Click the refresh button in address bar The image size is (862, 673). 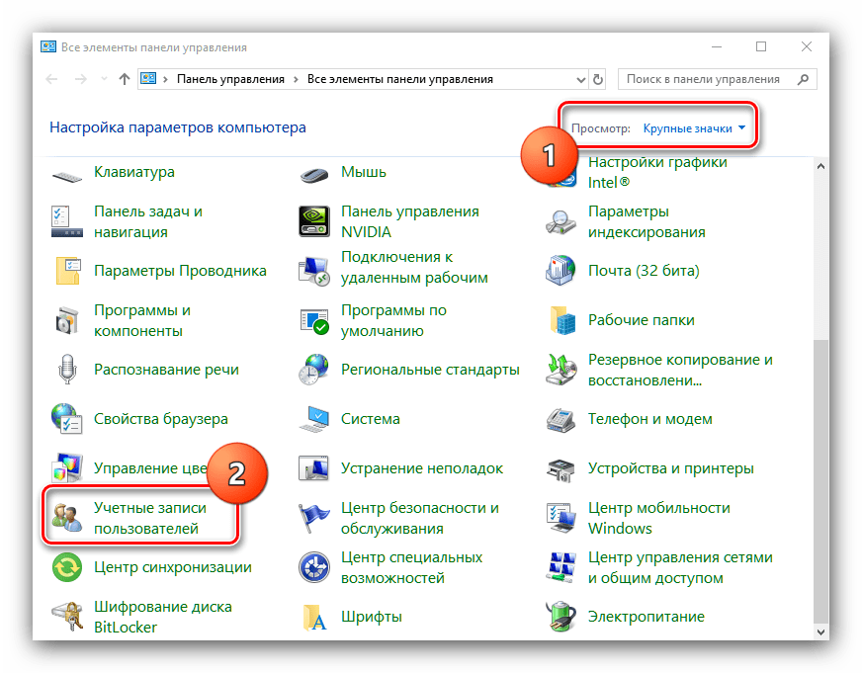[x=599, y=79]
